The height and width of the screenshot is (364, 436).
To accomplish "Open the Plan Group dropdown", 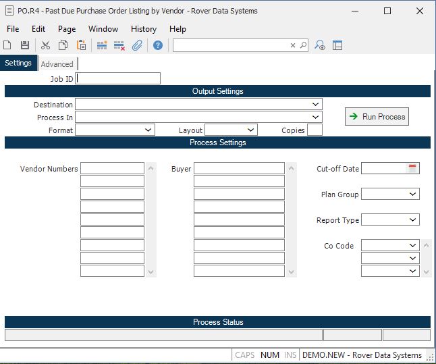I will (x=412, y=194).
